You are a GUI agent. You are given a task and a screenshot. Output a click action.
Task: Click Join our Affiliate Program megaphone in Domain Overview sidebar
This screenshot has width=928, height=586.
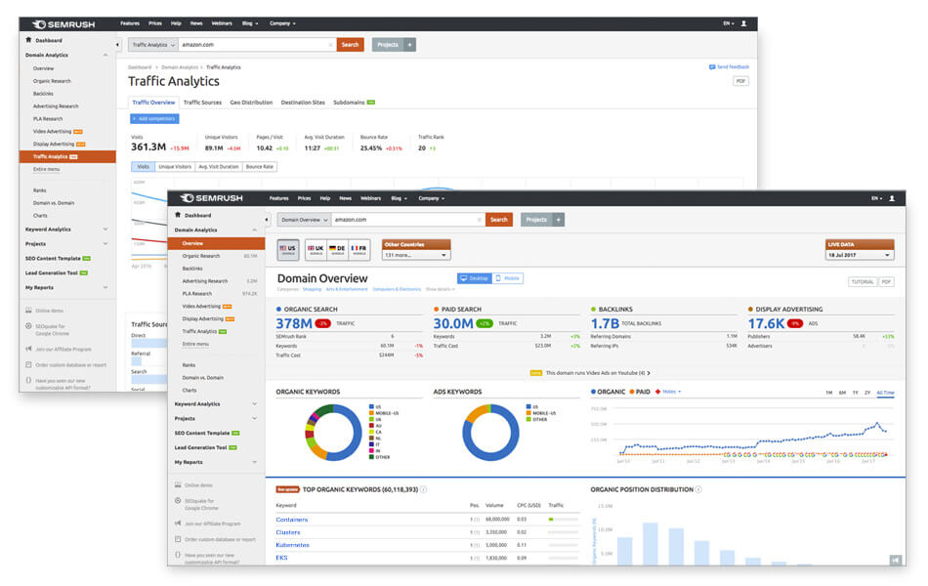(178, 523)
